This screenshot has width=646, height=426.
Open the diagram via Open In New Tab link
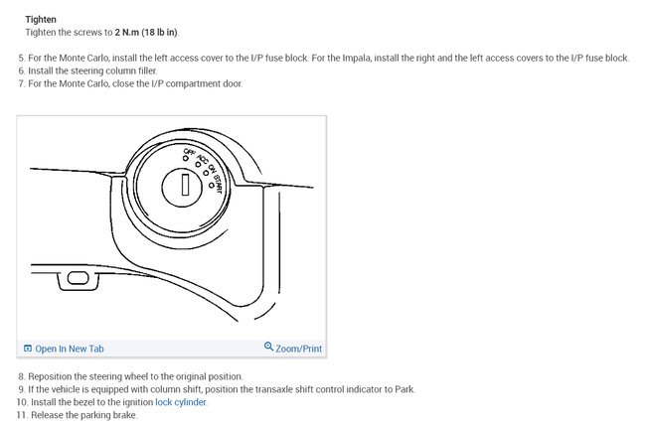point(70,349)
